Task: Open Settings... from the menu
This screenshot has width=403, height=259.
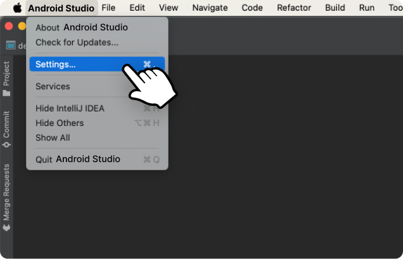Action: [56, 64]
